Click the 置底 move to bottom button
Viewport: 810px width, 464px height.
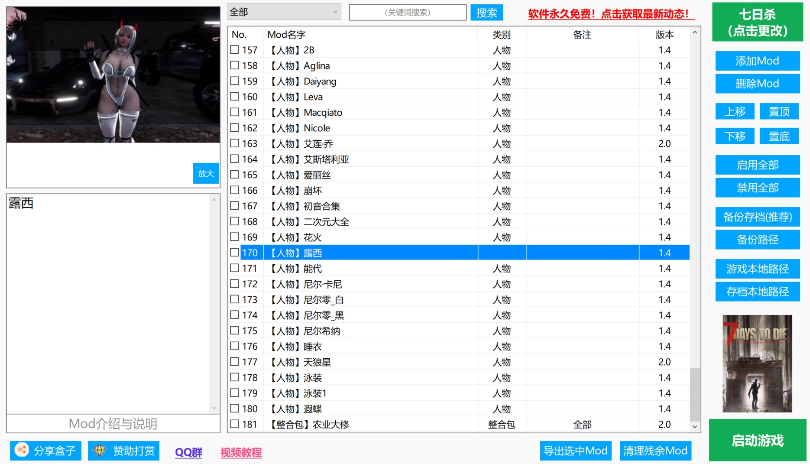coord(779,136)
